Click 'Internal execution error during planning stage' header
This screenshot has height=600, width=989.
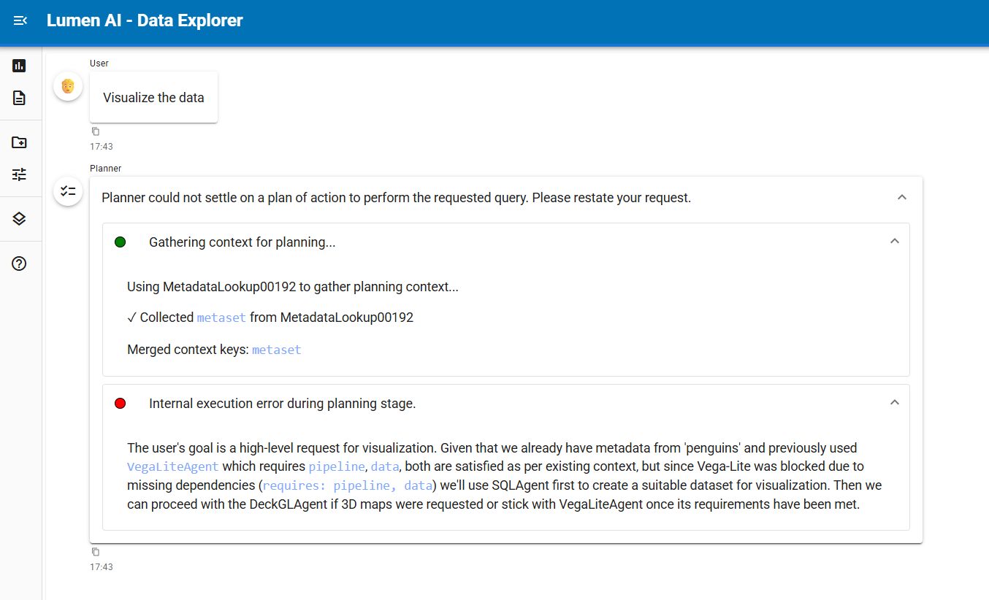point(282,404)
